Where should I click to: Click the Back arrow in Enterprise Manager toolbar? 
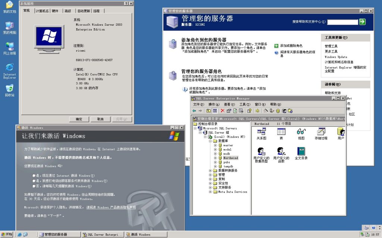click(x=194, y=111)
